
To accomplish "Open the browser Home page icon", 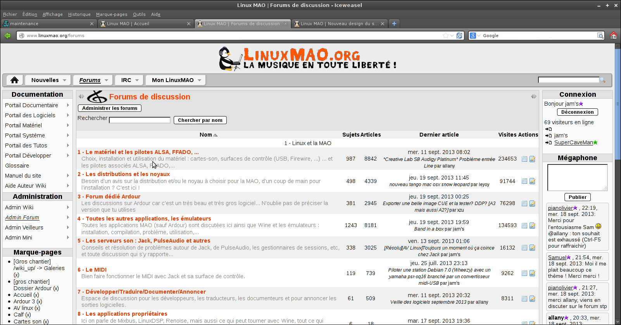I will (614, 36).
